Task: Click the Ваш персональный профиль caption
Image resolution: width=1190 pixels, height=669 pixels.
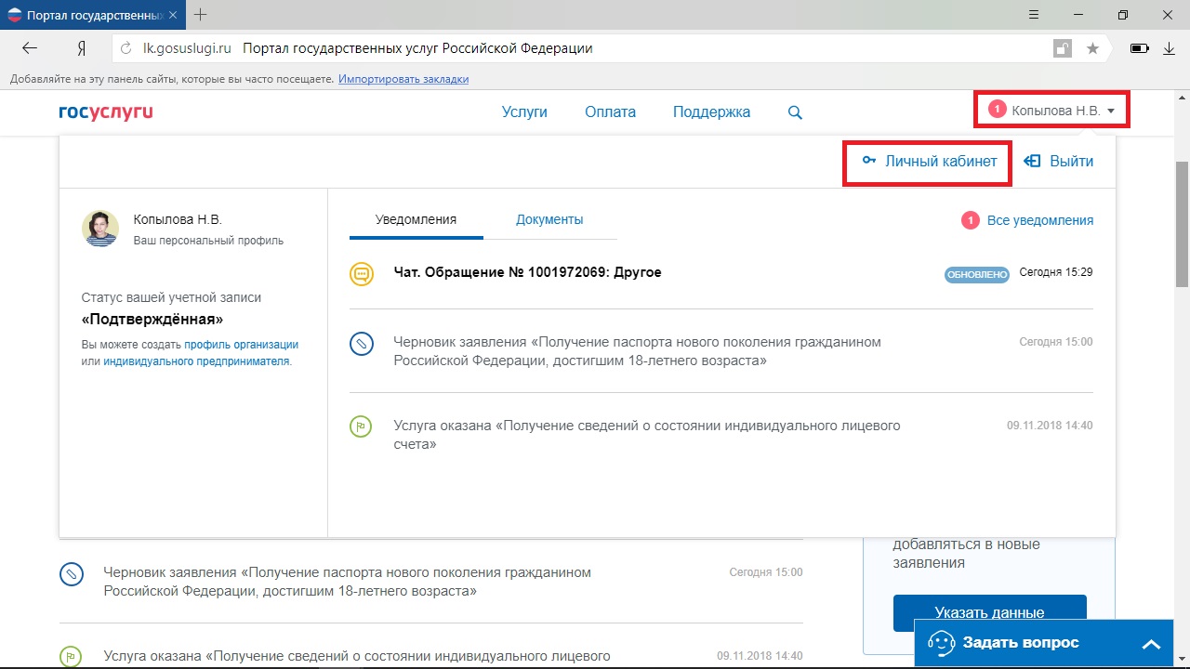Action: (x=208, y=241)
